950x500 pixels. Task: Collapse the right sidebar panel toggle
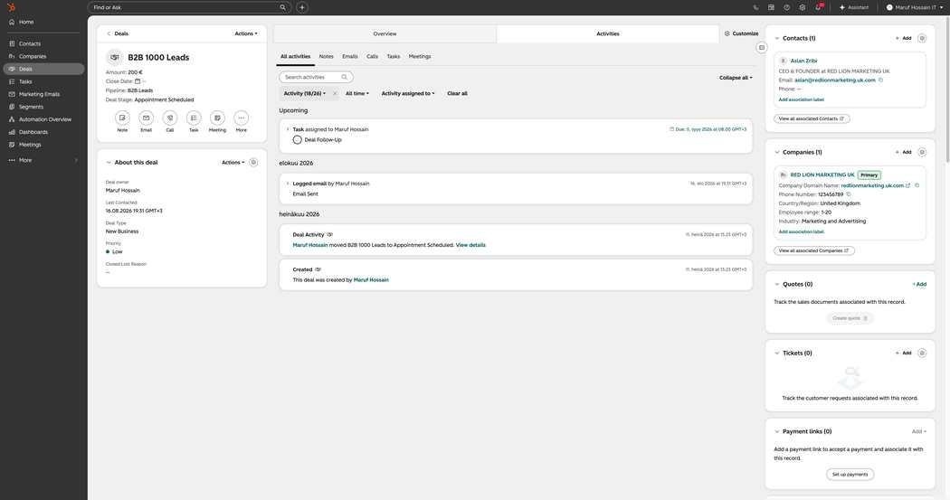762,47
